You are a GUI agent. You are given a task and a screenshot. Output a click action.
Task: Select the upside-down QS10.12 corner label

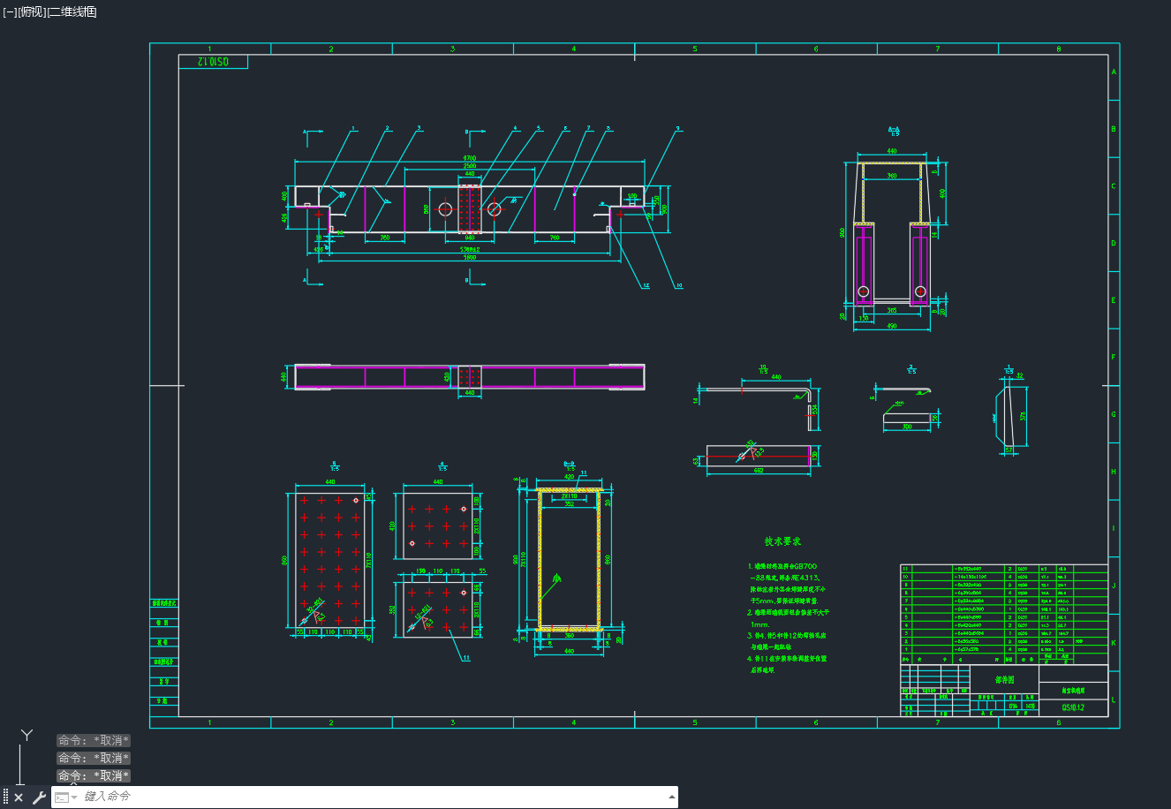[213, 62]
